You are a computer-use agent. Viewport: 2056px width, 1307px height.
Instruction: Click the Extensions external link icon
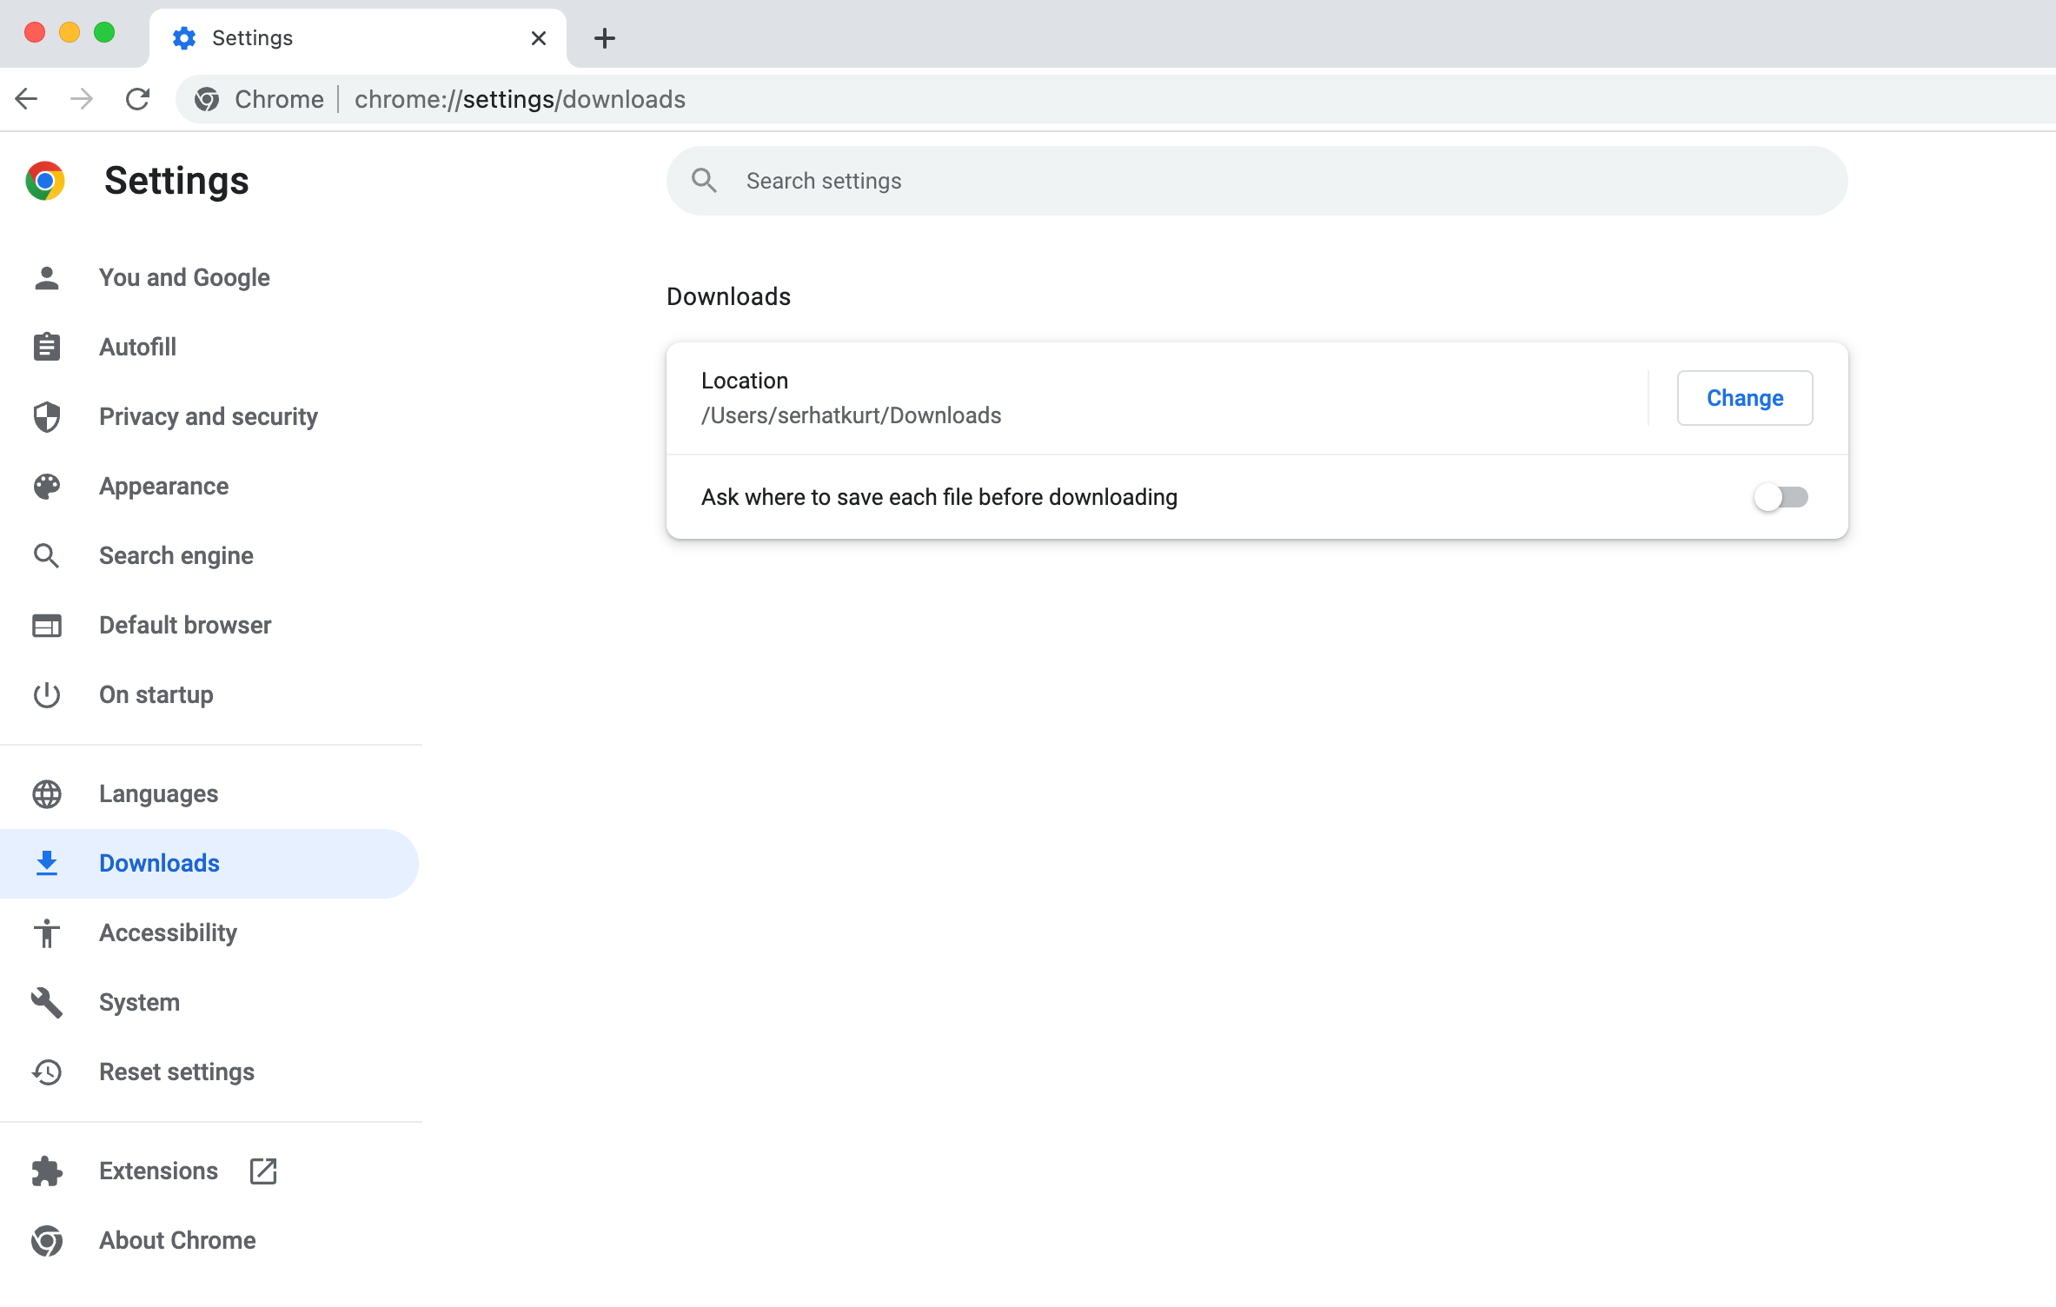click(262, 1171)
